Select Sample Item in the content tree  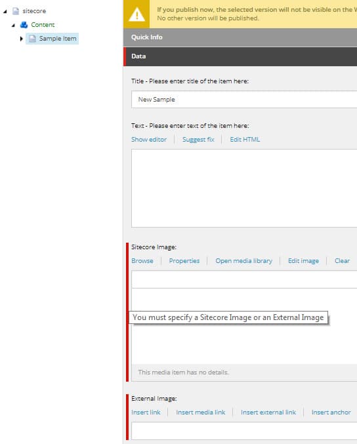[x=58, y=39]
